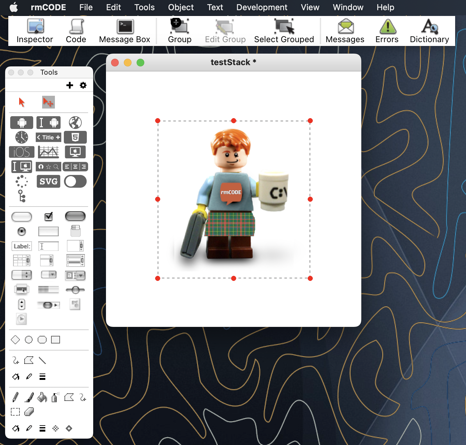The image size is (466, 445).
Task: Add the Mac native button widget
Action: click(75, 152)
